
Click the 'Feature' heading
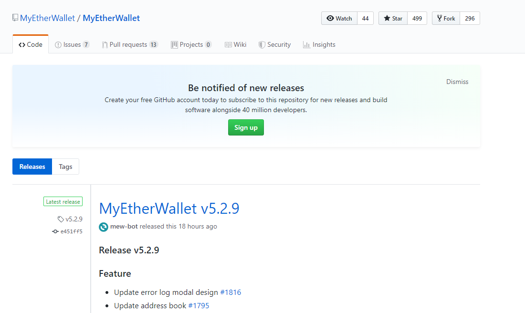[115, 274]
